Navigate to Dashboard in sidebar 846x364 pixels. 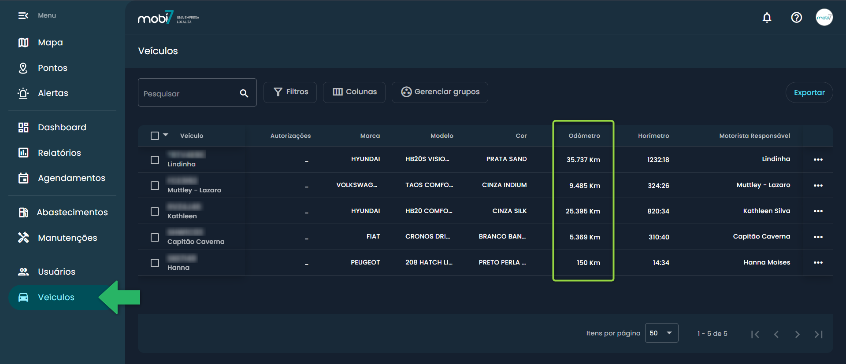coord(62,128)
